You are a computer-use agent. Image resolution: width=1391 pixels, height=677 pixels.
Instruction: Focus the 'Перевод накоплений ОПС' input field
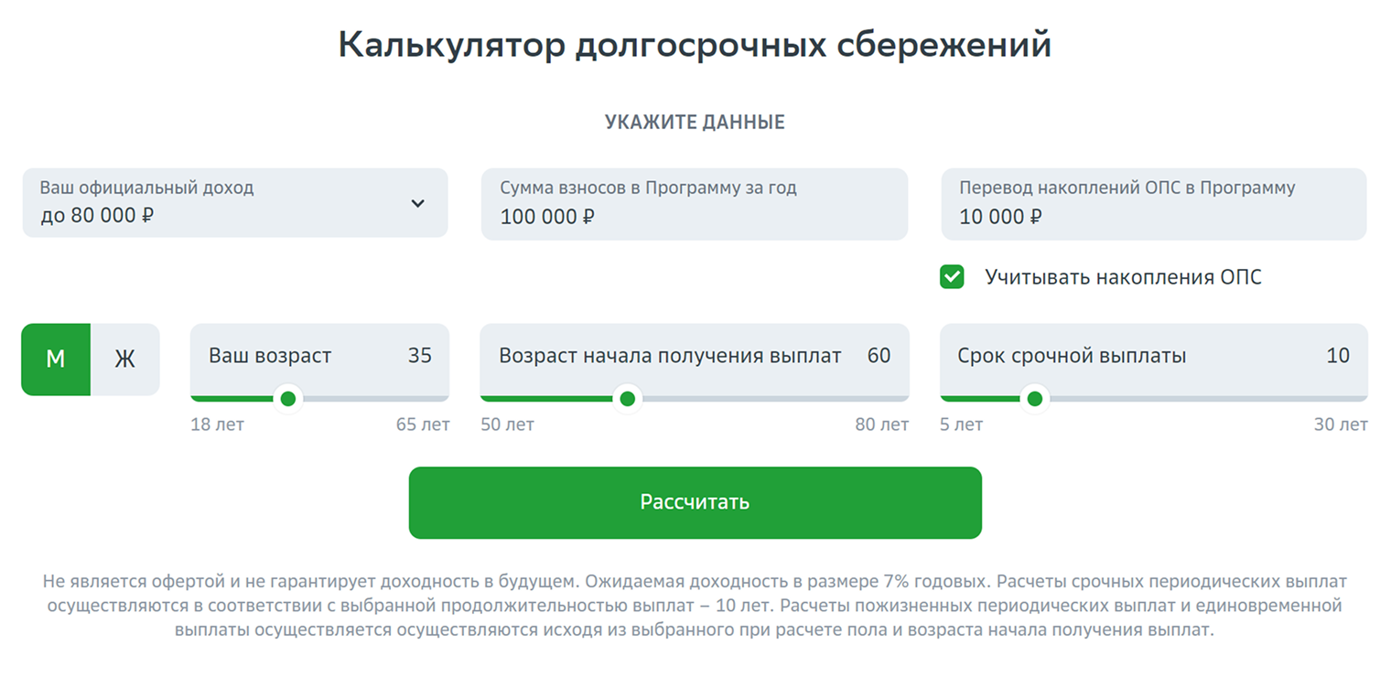pos(1153,204)
